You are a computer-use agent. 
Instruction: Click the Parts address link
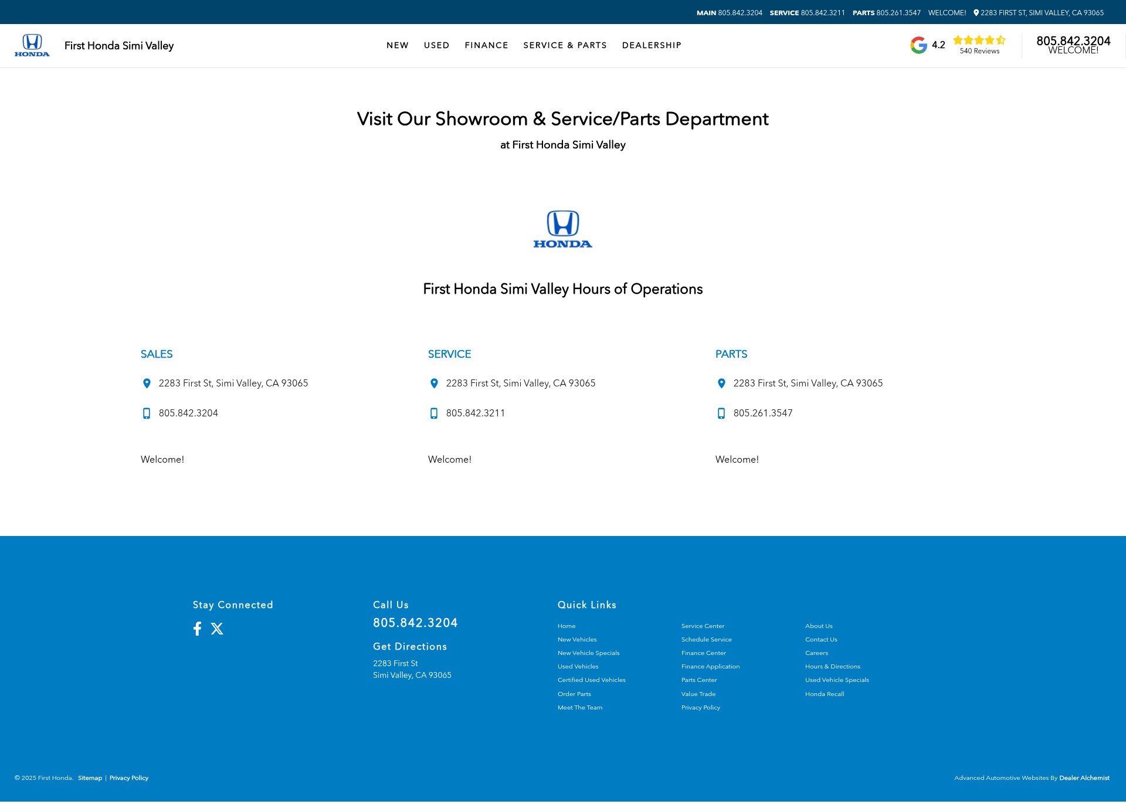click(x=808, y=384)
